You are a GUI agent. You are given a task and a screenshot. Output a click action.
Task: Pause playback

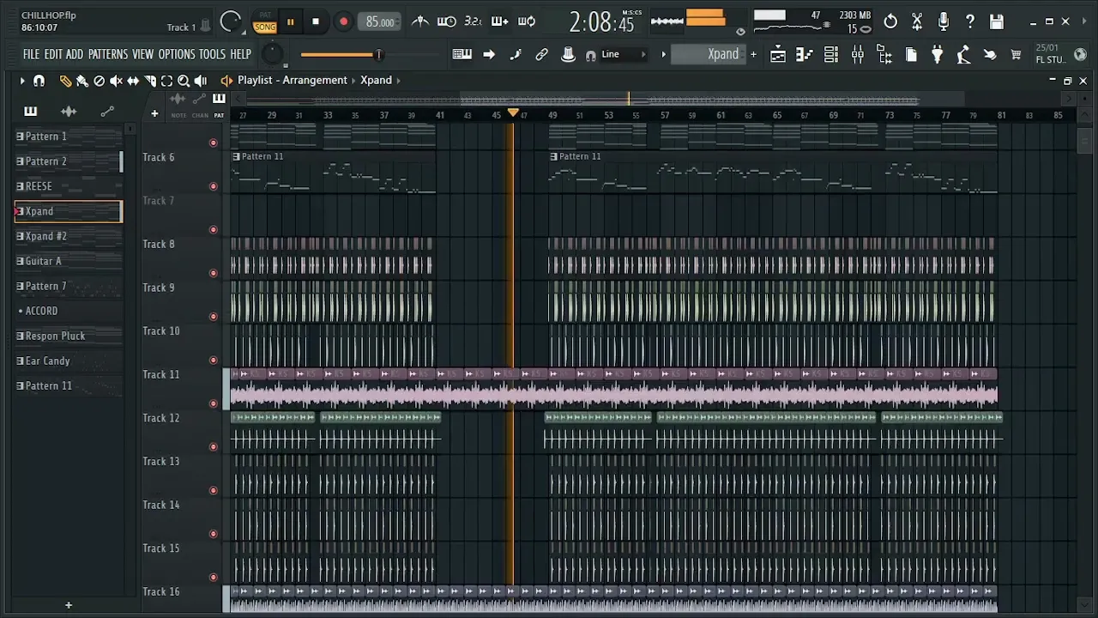click(290, 22)
